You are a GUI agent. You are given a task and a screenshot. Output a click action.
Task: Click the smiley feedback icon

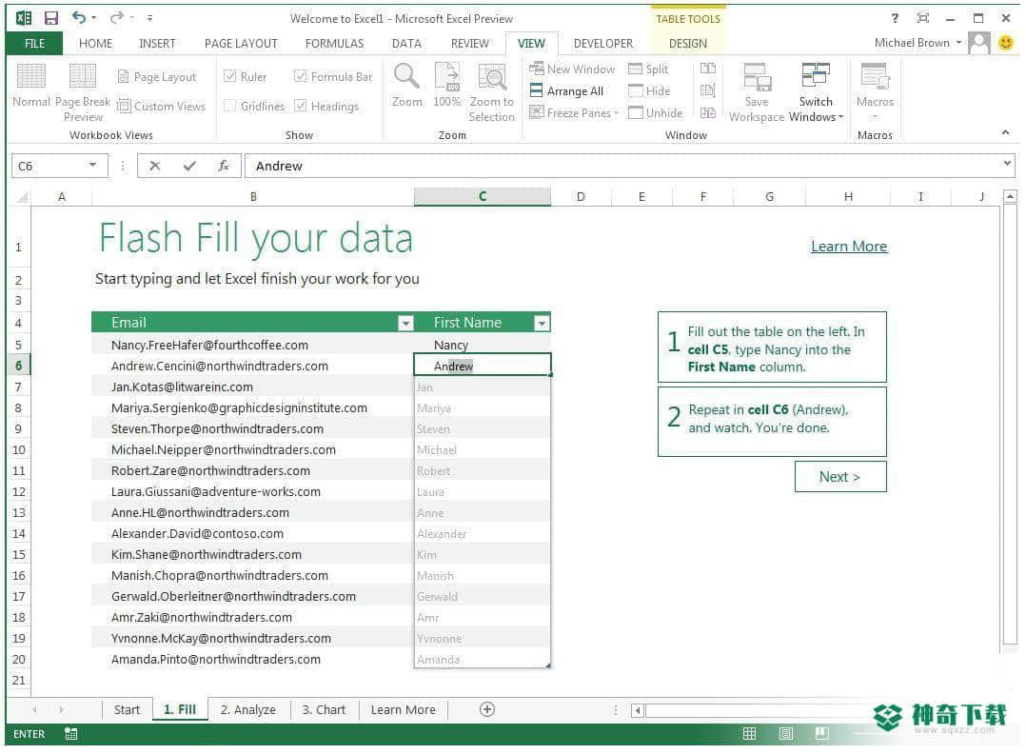point(1006,43)
